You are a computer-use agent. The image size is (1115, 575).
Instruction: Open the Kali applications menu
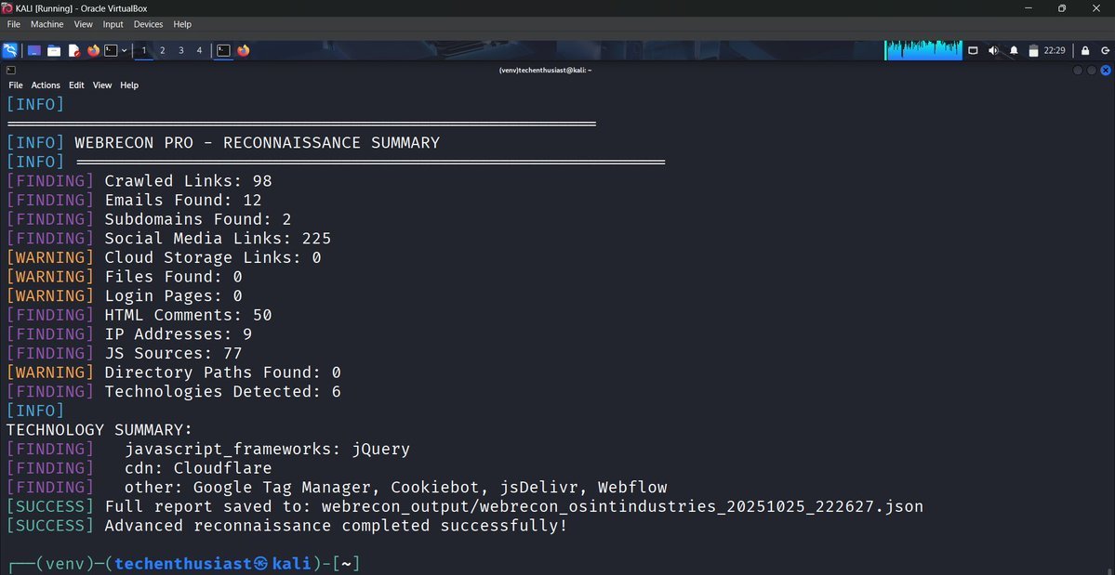coord(10,50)
